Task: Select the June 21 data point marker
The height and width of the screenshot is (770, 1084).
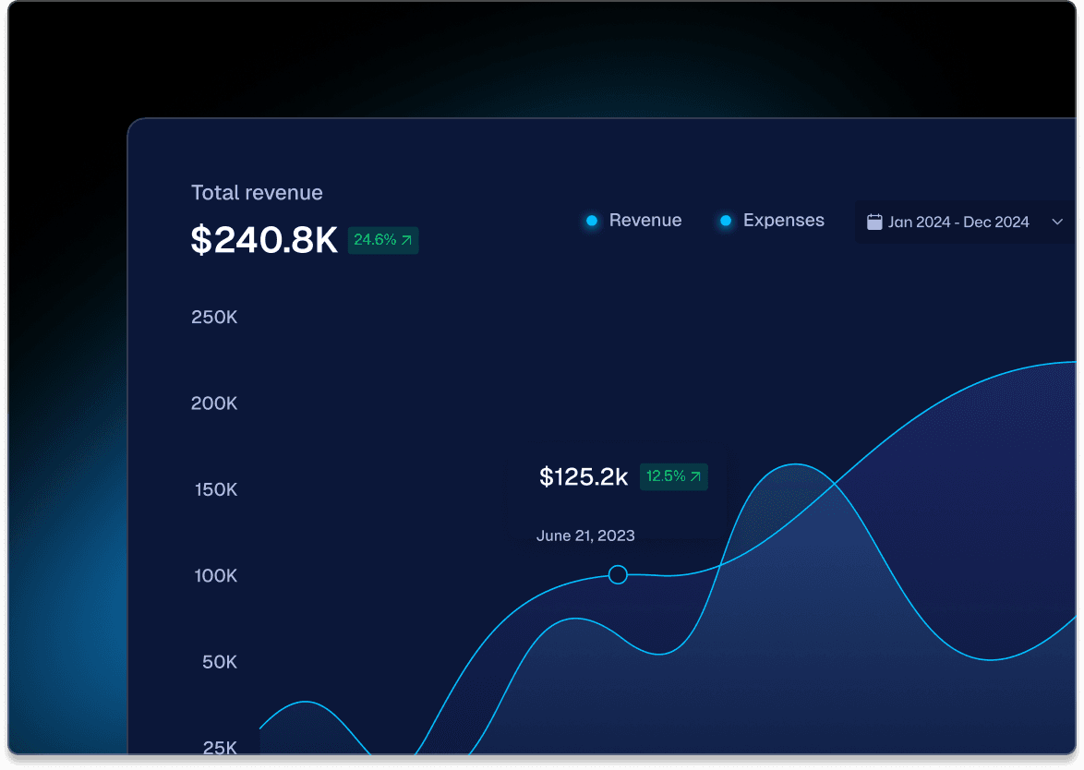Action: pos(618,574)
